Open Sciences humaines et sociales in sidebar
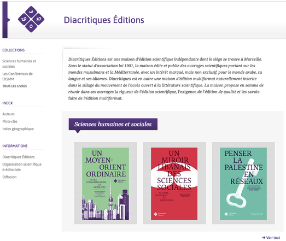286x241 pixels. 19,63
